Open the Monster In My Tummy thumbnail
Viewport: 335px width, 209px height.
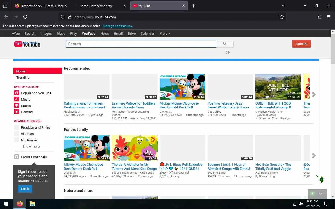[x=135, y=148]
